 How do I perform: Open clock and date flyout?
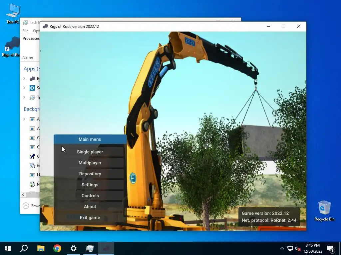click(313, 248)
